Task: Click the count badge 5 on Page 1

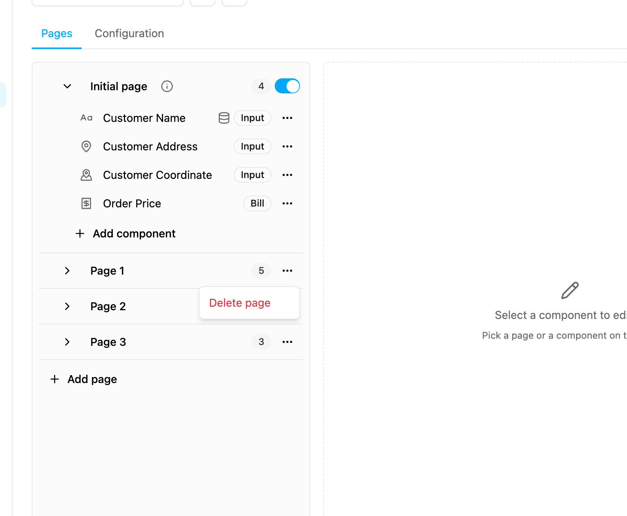Action: click(261, 271)
